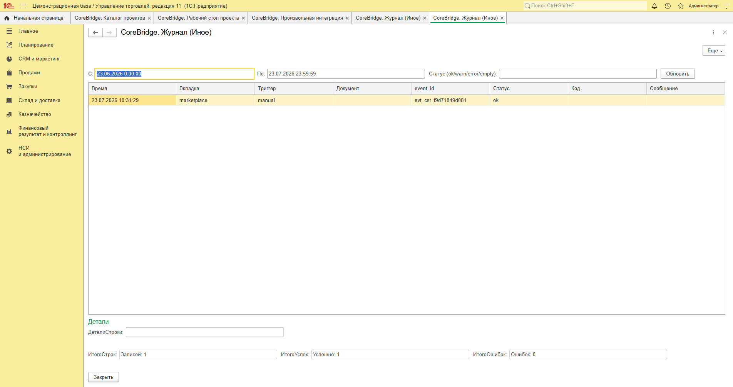Sort by the Вкладка column header

(x=215, y=89)
